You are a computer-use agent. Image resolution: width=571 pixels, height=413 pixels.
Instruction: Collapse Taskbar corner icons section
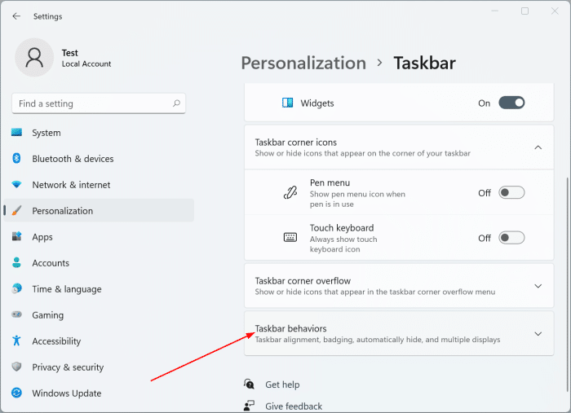tap(538, 147)
